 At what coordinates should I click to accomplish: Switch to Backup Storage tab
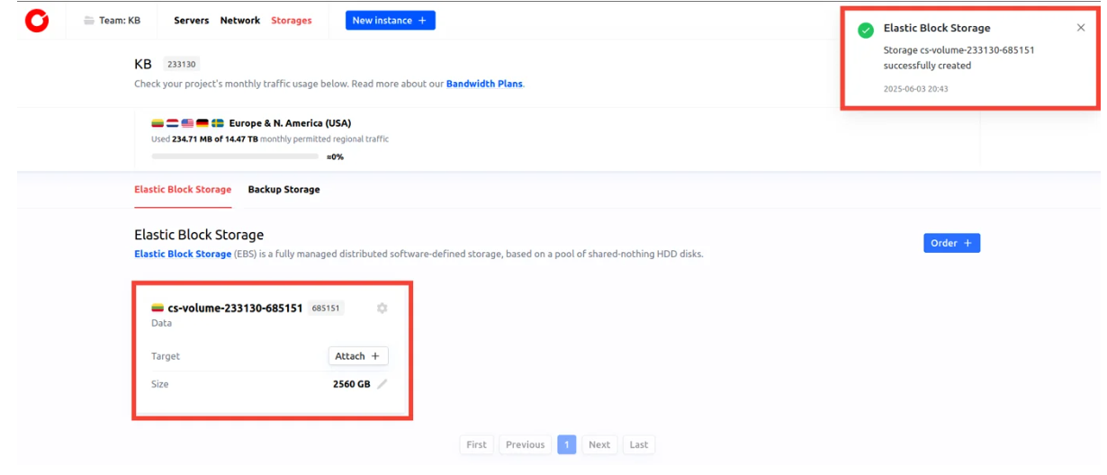(x=283, y=190)
